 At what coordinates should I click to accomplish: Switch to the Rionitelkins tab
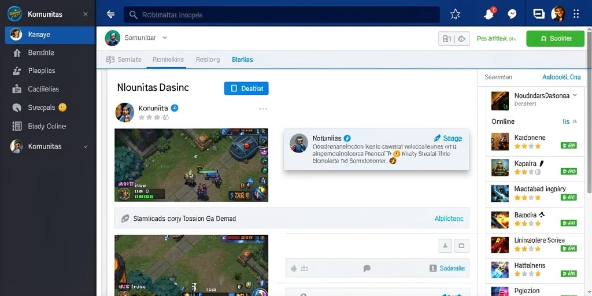click(x=168, y=60)
